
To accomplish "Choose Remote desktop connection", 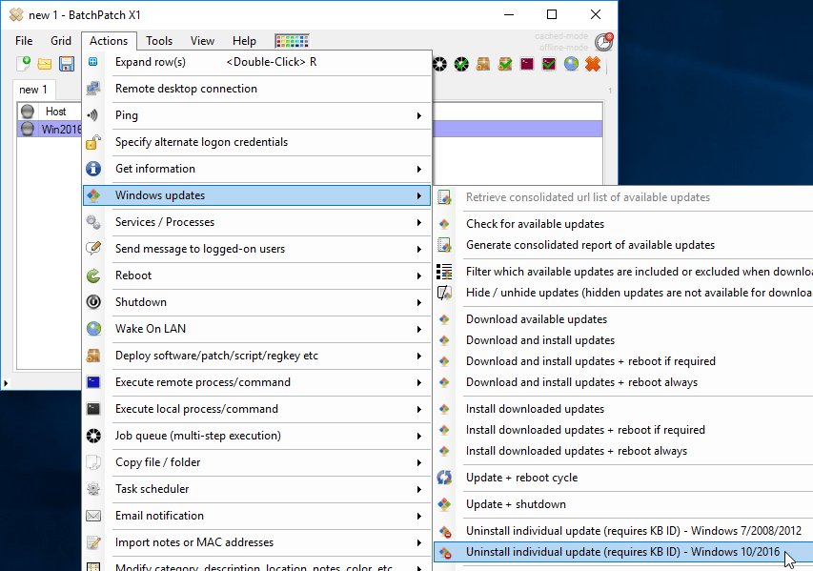I will point(257,89).
